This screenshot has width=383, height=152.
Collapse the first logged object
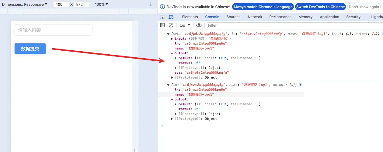click(x=169, y=34)
